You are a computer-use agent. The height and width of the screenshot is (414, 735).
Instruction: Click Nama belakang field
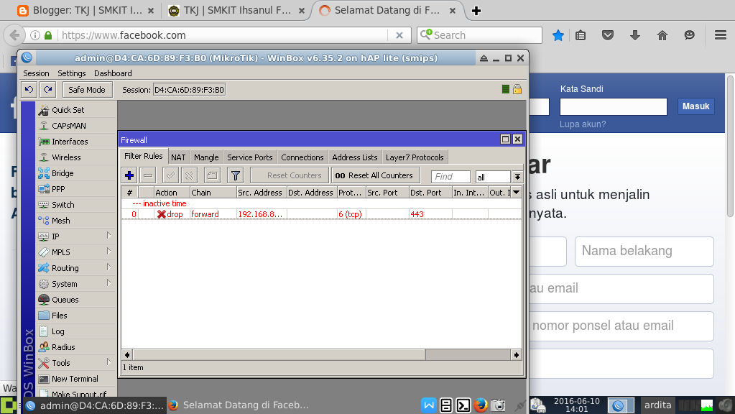pyautogui.click(x=644, y=252)
